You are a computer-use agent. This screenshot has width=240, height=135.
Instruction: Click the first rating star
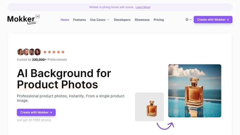coord(45,52)
